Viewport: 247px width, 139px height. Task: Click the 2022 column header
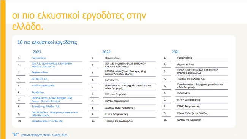106,52
